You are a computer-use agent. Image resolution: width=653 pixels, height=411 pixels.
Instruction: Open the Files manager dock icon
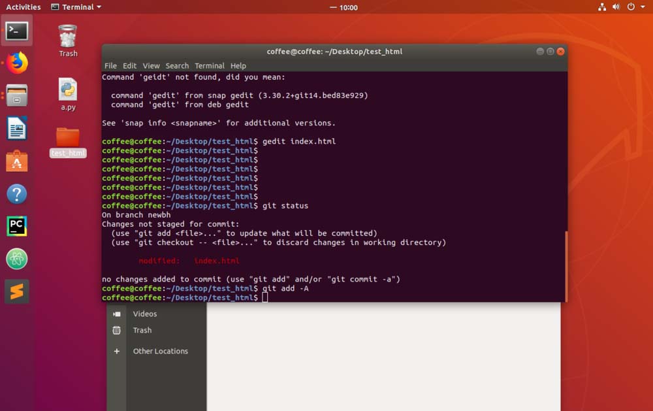(x=17, y=95)
